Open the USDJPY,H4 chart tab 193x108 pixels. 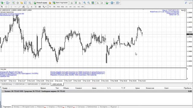pos(45,84)
